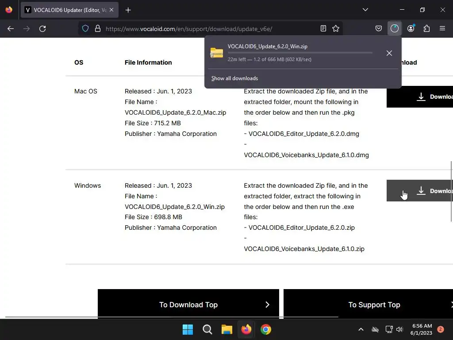The image size is (453, 340).
Task: Click VOCALOID6_Editor_Update_6.2.0.zip text
Action: tap(302, 228)
